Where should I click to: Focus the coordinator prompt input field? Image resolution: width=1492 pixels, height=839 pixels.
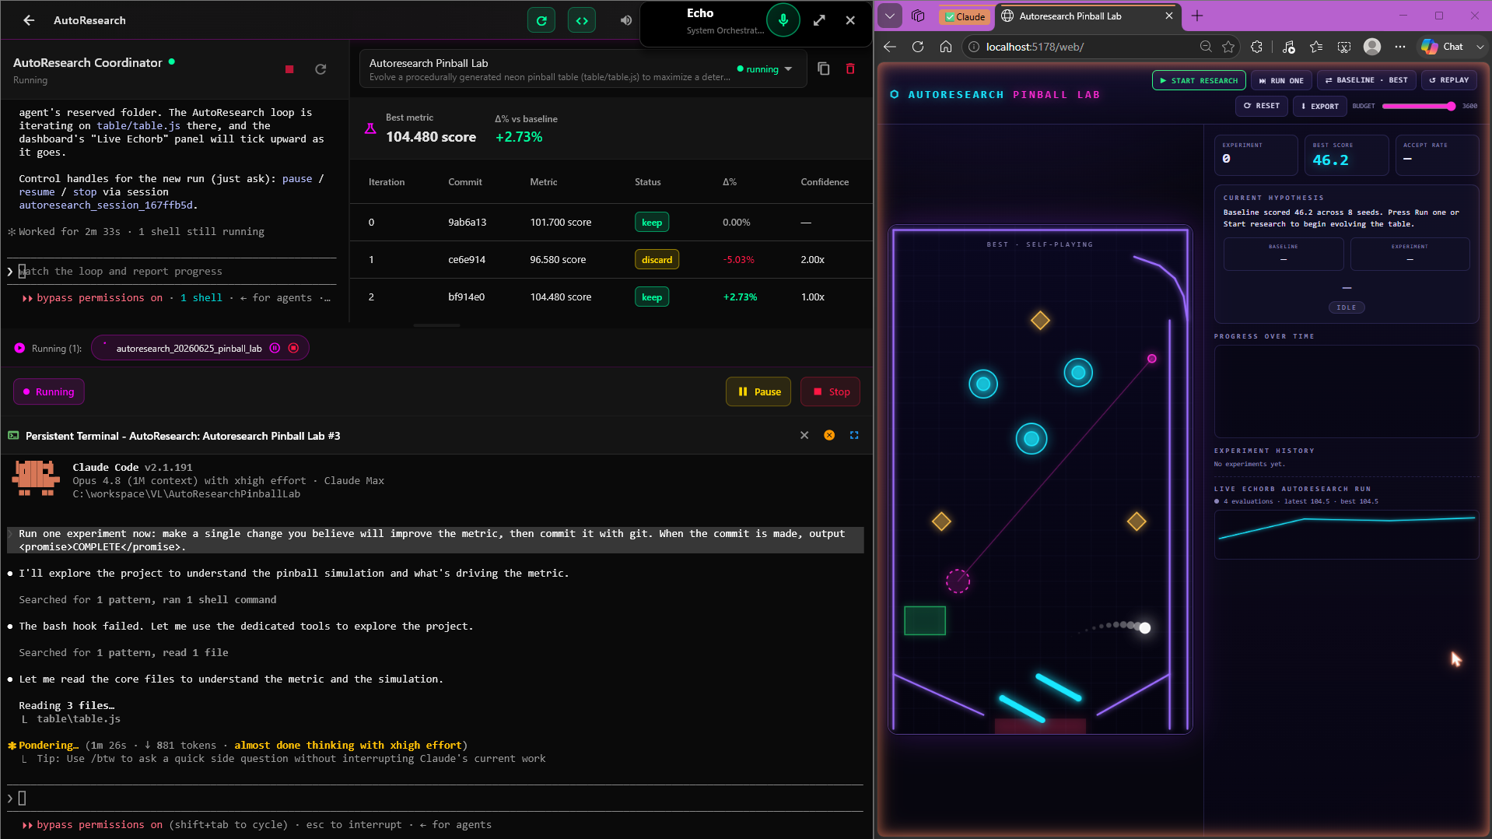pos(173,271)
